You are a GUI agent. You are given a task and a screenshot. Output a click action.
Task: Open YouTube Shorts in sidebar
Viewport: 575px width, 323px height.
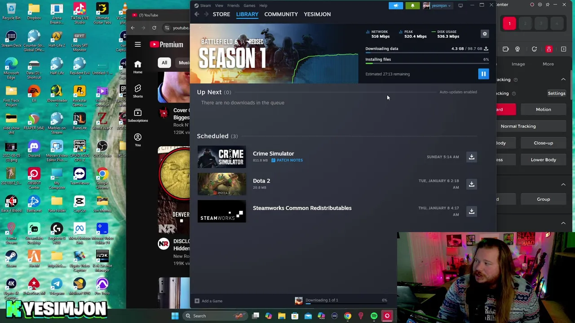click(x=138, y=91)
